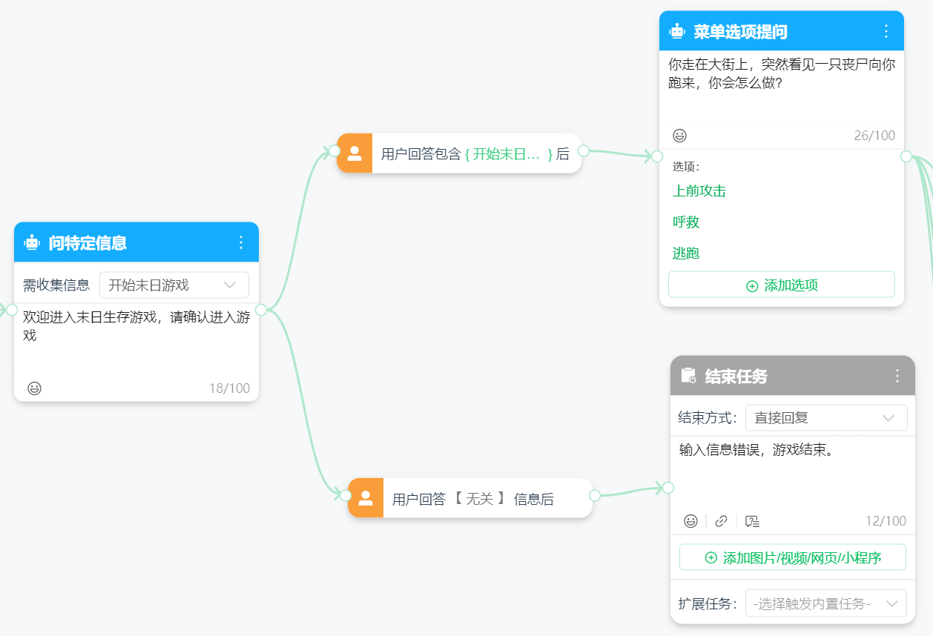Click emoji icon in 菜单选项提问 node
933x636 pixels.
[679, 136]
